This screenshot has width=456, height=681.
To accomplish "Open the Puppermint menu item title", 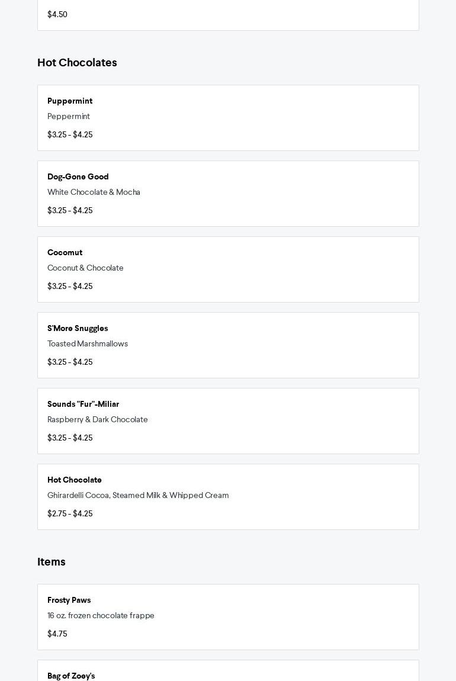I will pyautogui.click(x=70, y=101).
